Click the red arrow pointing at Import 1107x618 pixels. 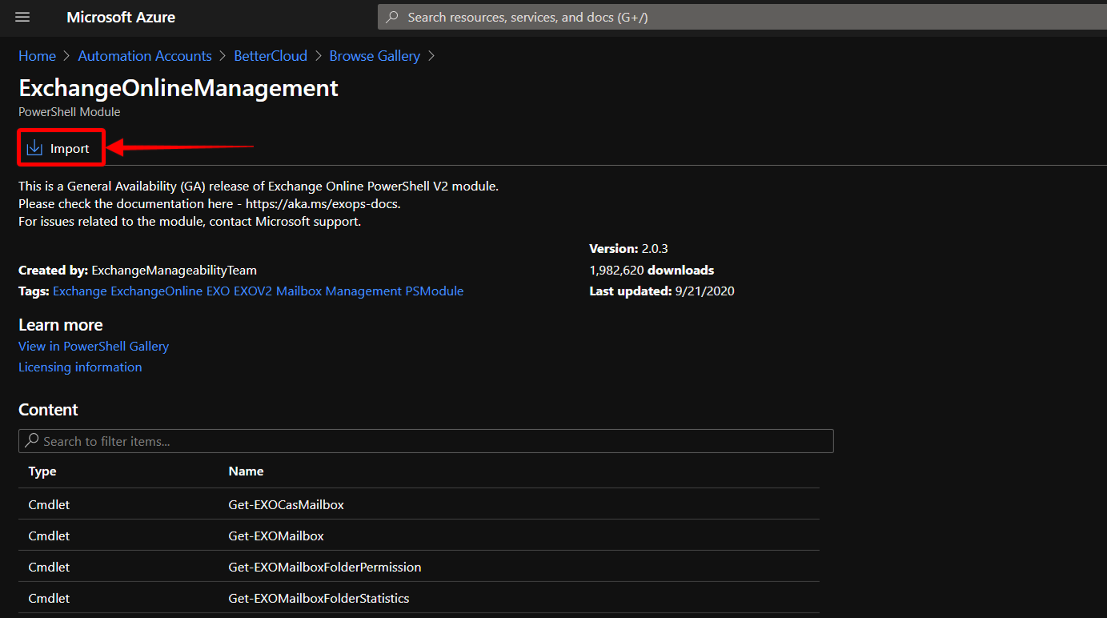click(x=184, y=146)
